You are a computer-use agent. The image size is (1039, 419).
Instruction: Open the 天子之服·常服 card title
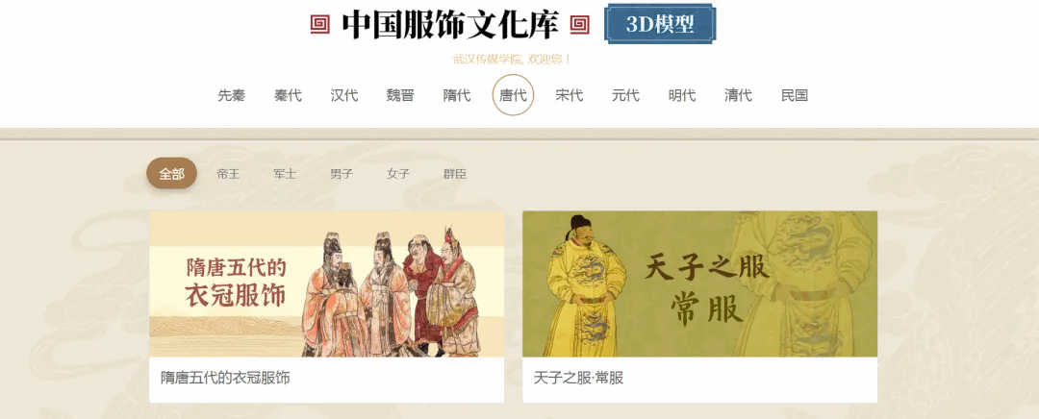point(578,378)
